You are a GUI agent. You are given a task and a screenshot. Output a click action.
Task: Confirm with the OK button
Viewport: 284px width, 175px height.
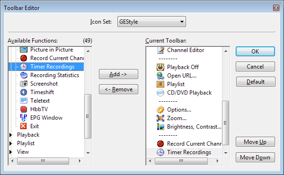pos(255,52)
